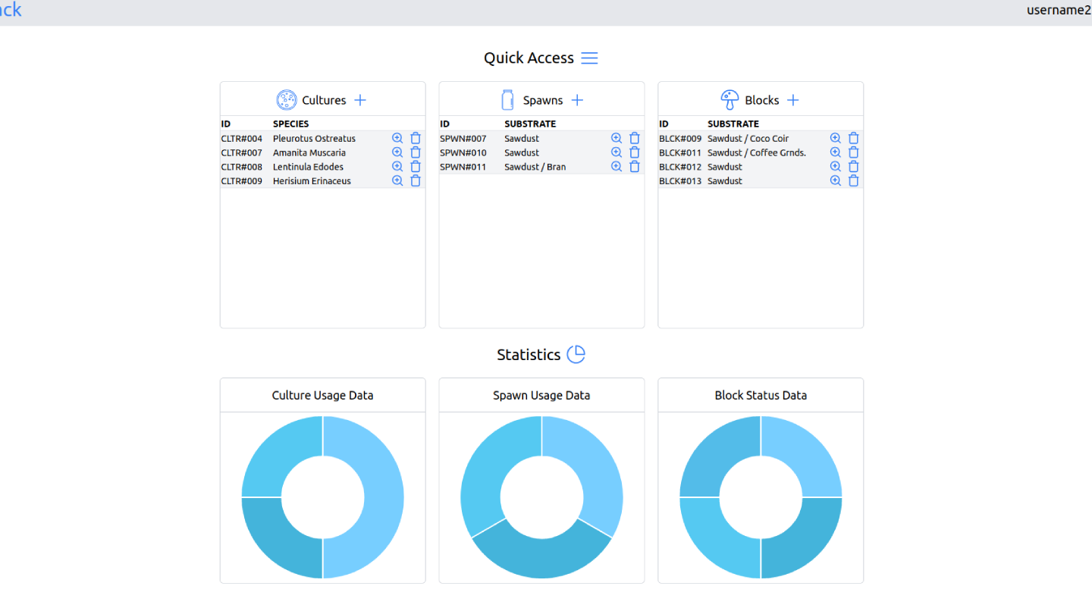This screenshot has height=608, width=1092.
Task: Add a new block with plus icon
Action: click(793, 100)
